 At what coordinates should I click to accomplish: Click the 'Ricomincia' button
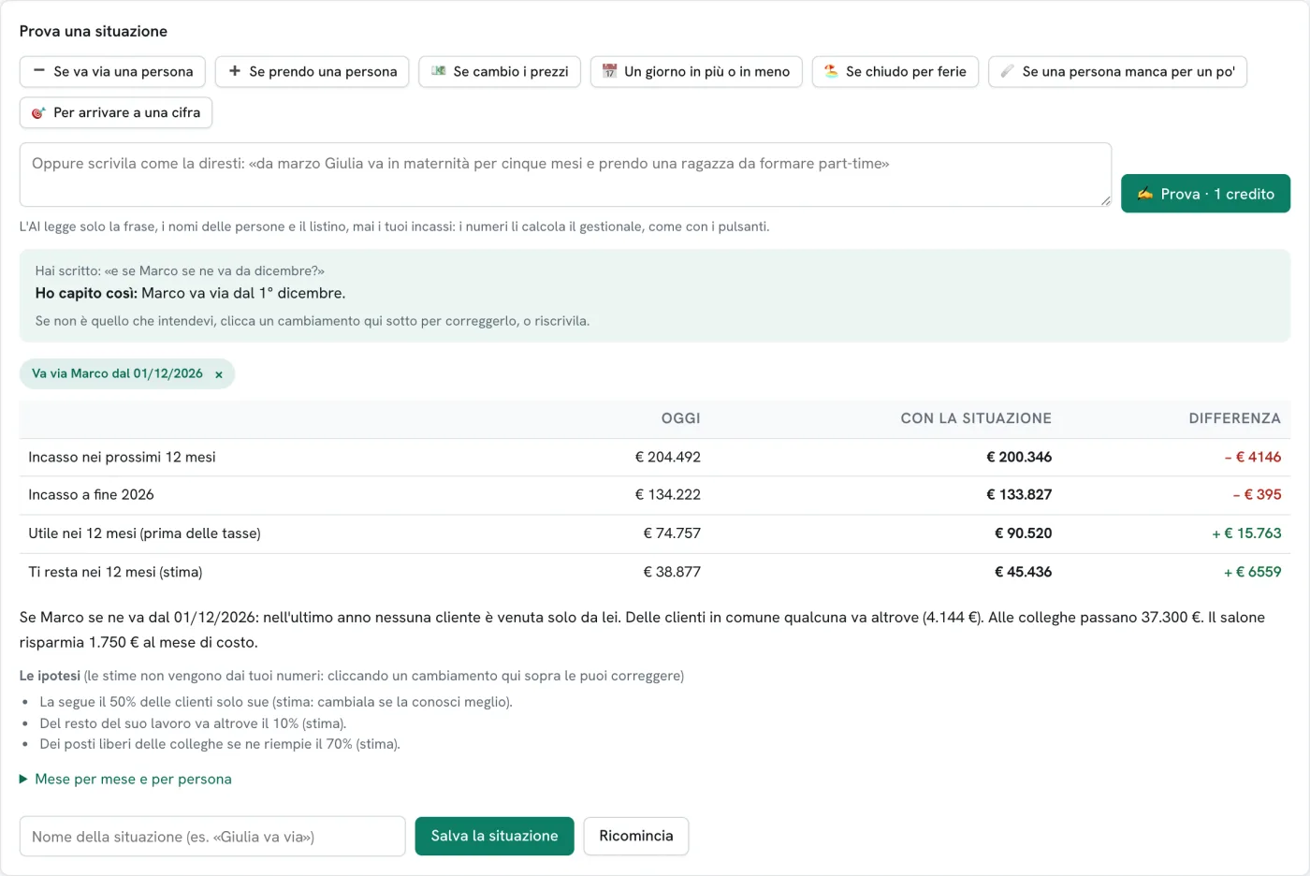(636, 836)
